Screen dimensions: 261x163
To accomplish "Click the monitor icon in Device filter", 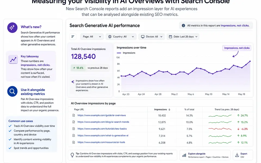I will click(143, 37).
